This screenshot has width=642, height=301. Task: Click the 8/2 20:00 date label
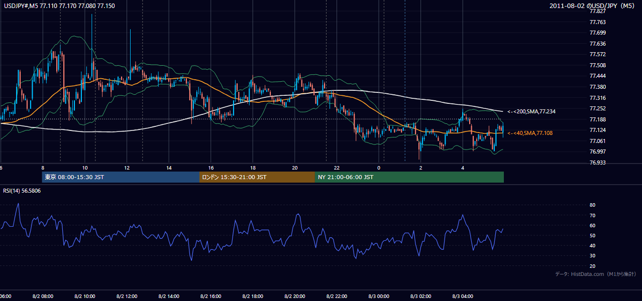click(295, 296)
